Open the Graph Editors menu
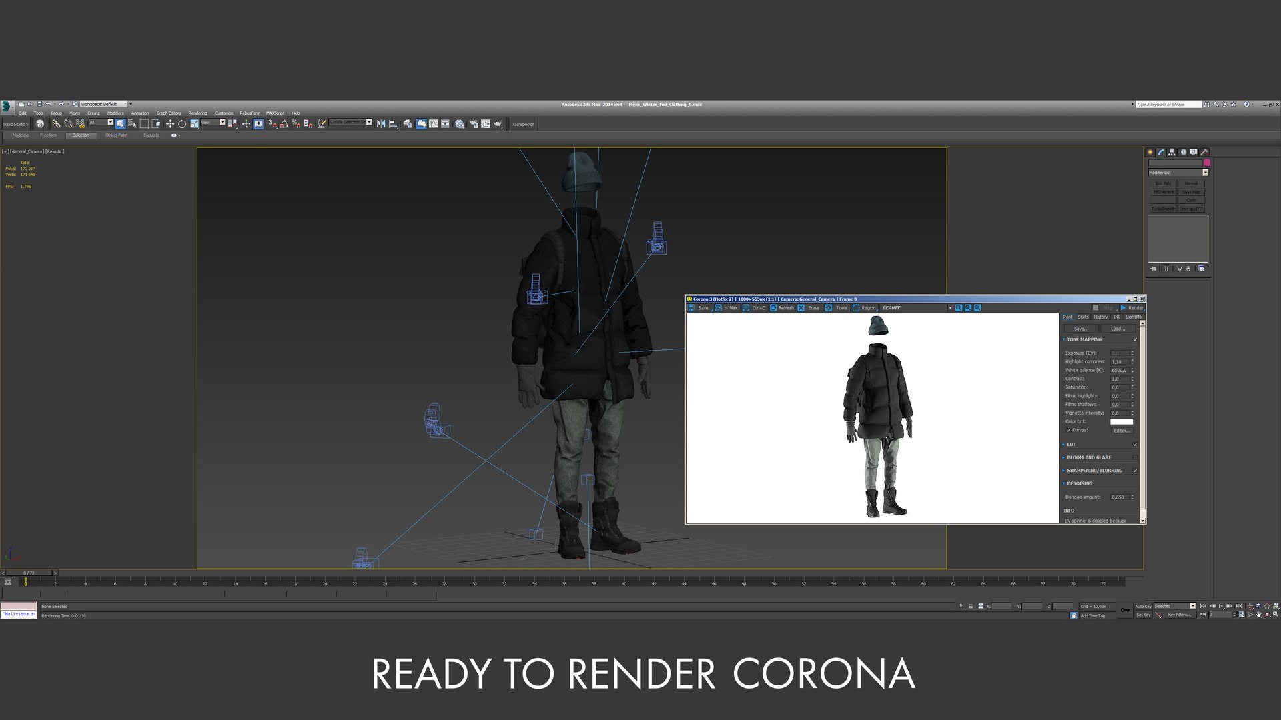Screen dimensions: 1281x720 coord(169,113)
